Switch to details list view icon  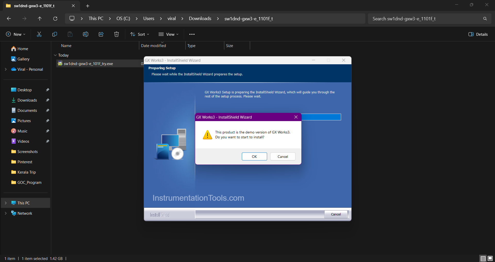pos(483,258)
